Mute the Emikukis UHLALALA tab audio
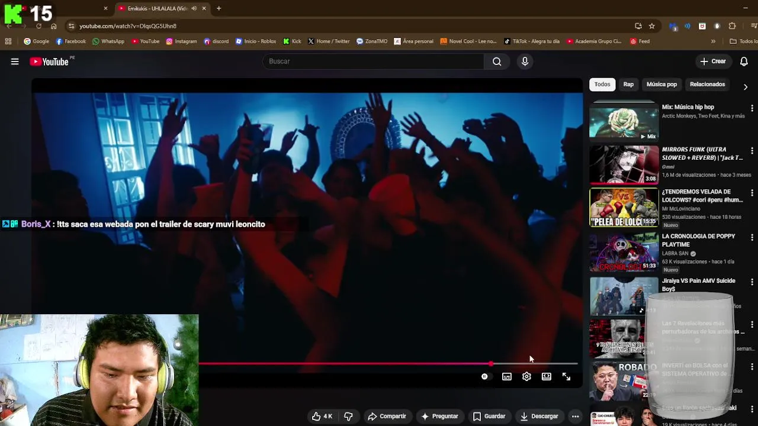The height and width of the screenshot is (426, 758). click(x=194, y=8)
